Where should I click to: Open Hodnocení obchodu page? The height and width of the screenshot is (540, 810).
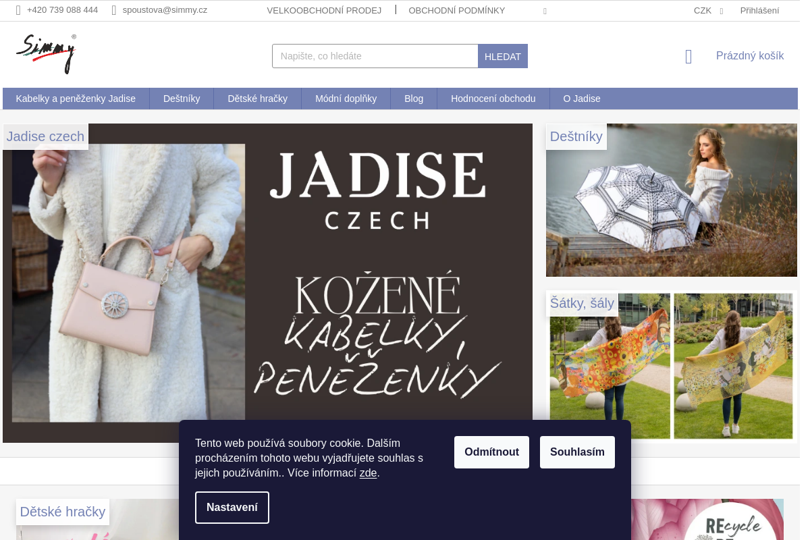[x=493, y=99]
